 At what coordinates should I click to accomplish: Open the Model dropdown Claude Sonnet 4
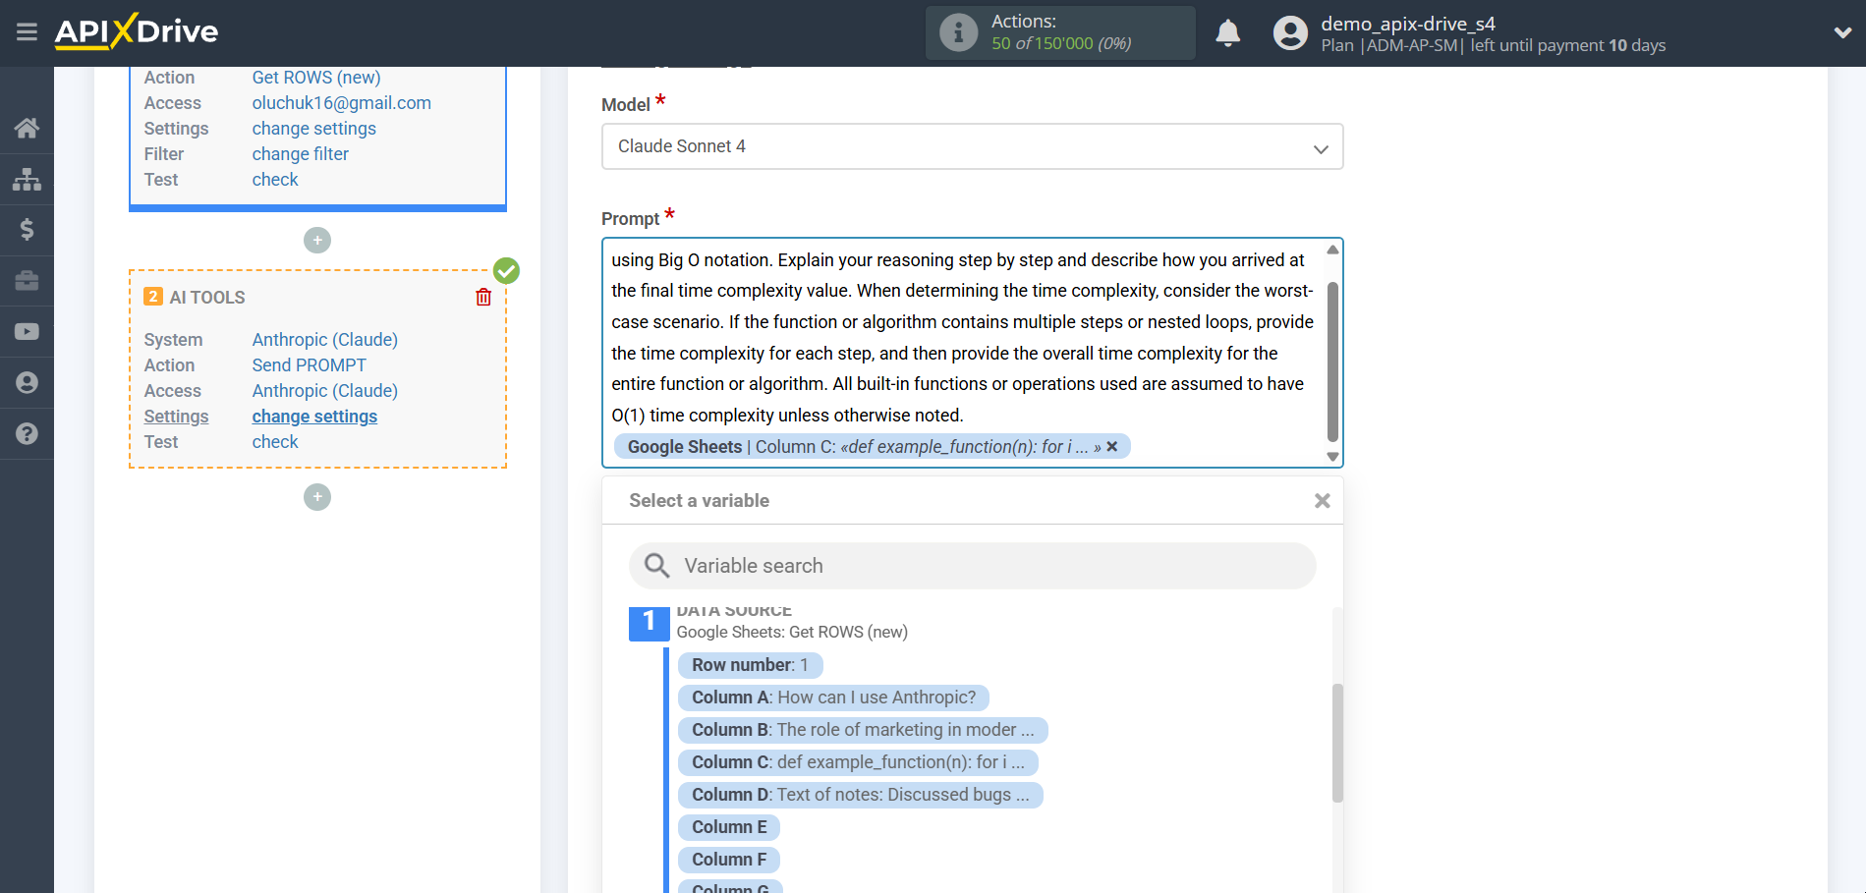(972, 146)
